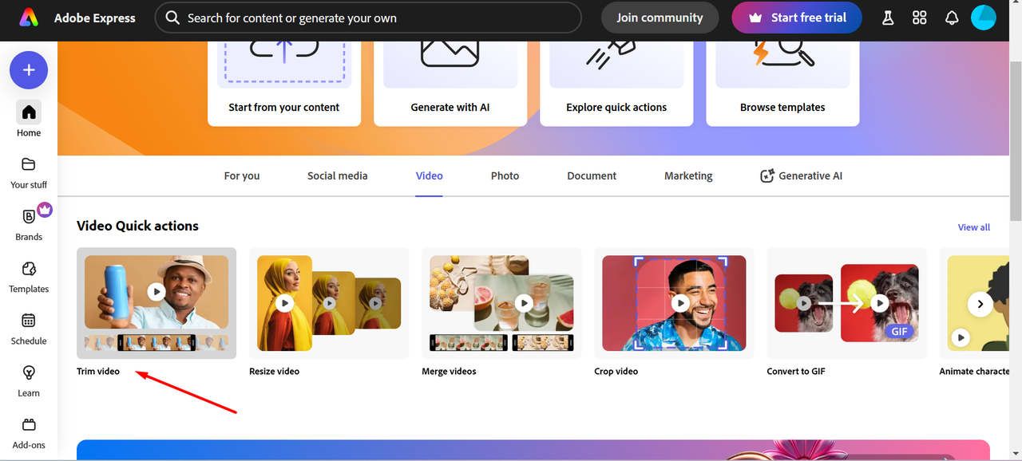Open the Document tab
This screenshot has height=461, width=1022.
coord(592,175)
